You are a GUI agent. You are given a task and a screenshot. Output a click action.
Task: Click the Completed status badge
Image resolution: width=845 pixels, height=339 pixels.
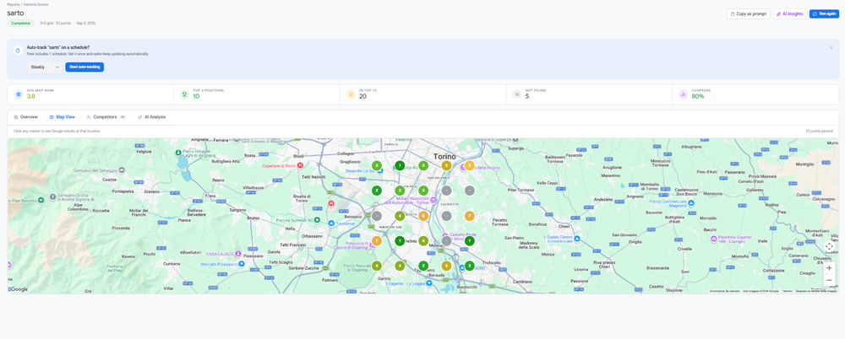coord(20,23)
